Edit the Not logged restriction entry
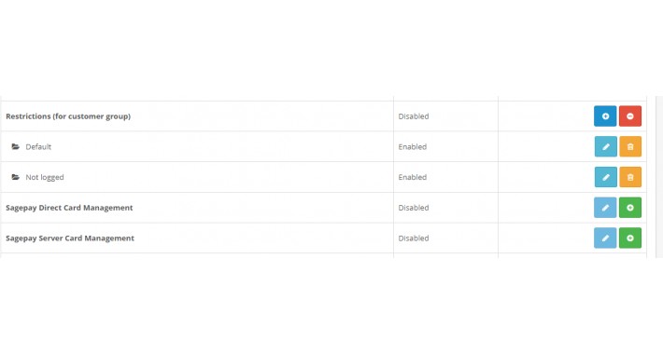This screenshot has height=354, width=663. point(605,177)
